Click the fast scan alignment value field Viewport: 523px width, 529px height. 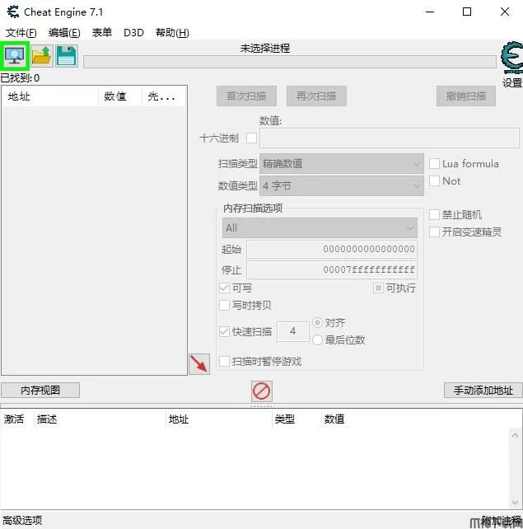pos(293,331)
